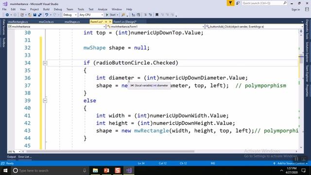Viewport: 311px width, 175px height.
Task: Open the Toolbox side panel tab
Action: point(3,42)
